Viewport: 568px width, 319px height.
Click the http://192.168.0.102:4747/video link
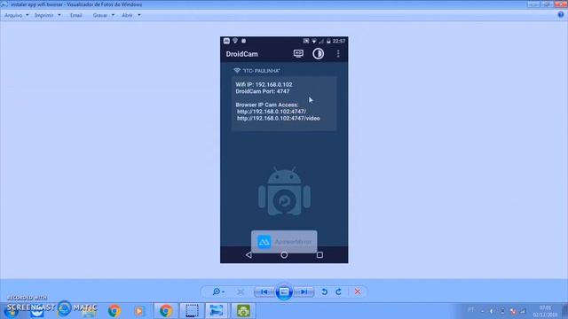[278, 118]
